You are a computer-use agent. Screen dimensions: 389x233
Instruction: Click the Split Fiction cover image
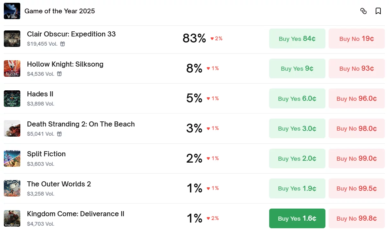click(12, 159)
